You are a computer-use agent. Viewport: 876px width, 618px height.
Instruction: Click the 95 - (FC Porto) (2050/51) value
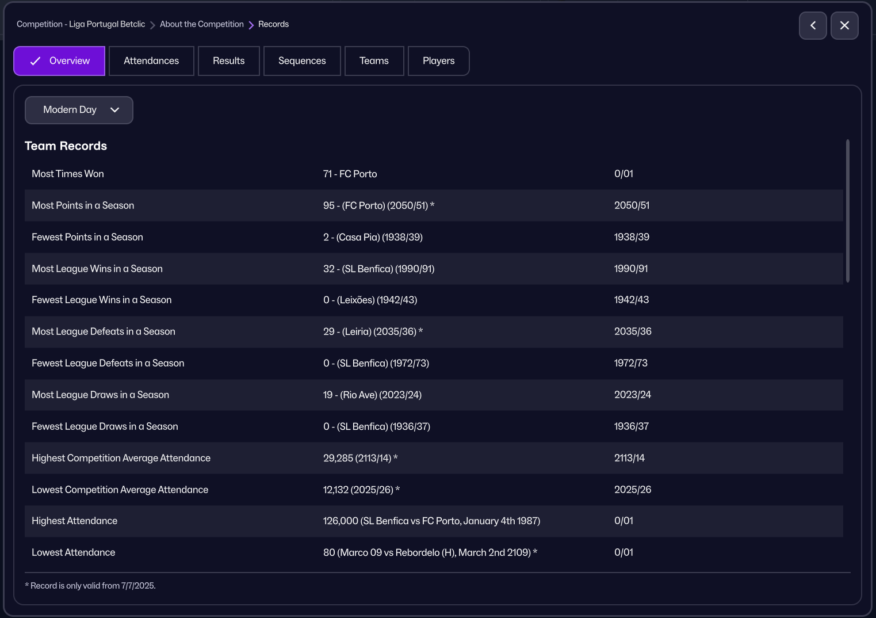pos(378,205)
